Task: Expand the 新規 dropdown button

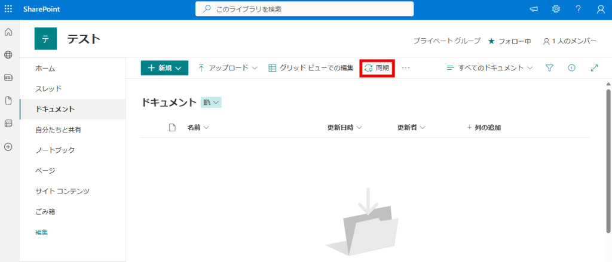Action: click(164, 68)
